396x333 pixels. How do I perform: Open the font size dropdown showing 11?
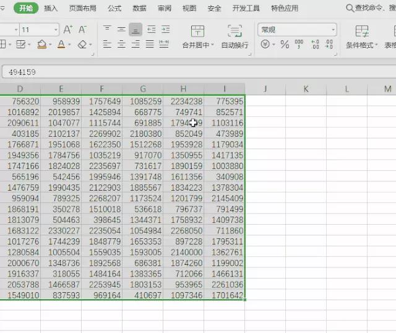(56, 30)
